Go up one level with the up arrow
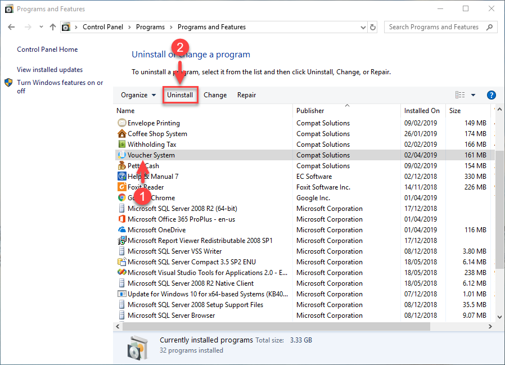505x365 pixels. point(53,27)
